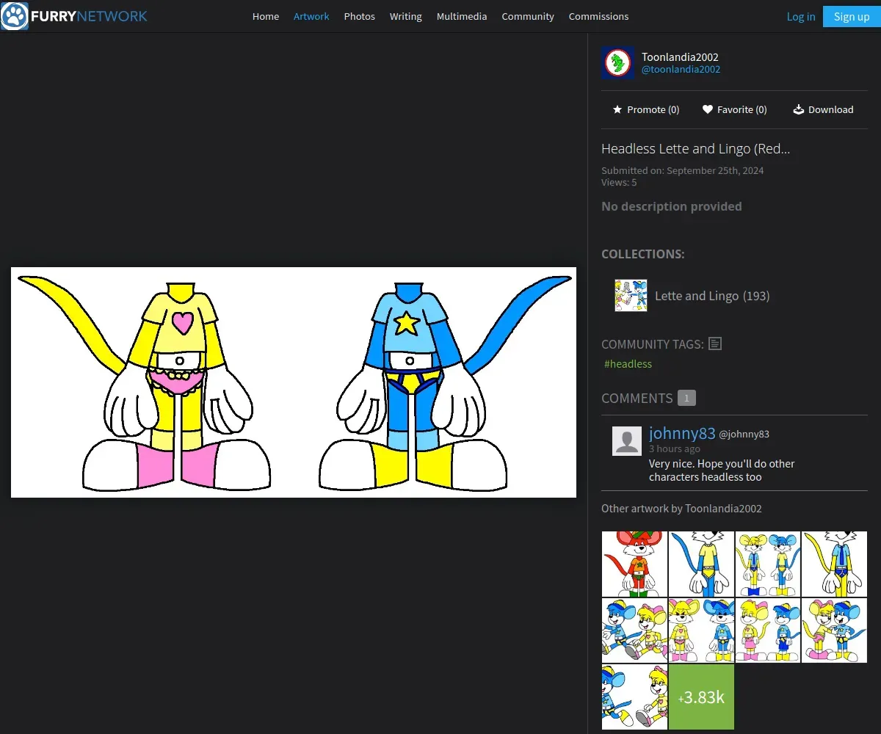Open the second row's first artwork thumbnail
The width and height of the screenshot is (881, 734).
pos(634,631)
